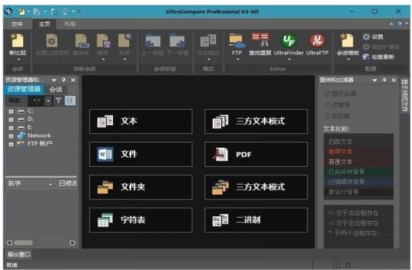Open the 输出窗口 (Output Window) tab
The height and width of the screenshot is (270, 412).
tap(18, 254)
